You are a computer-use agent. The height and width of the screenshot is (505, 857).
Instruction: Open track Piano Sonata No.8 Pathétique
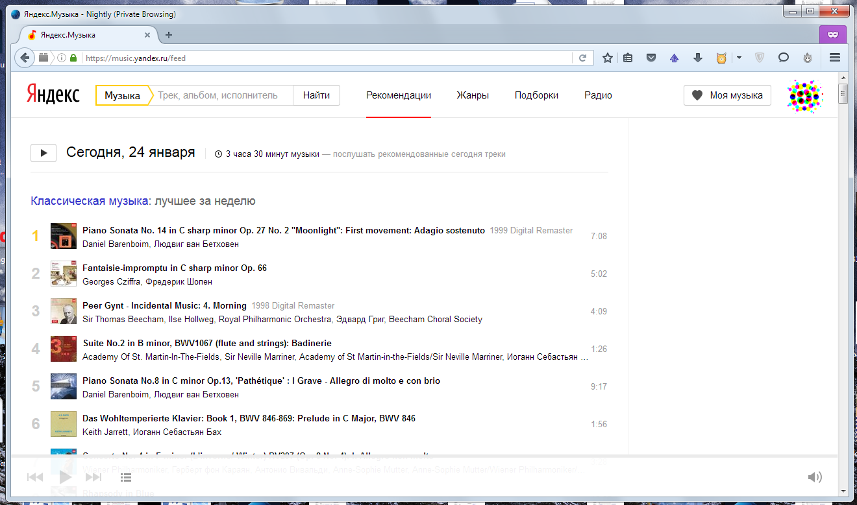[x=261, y=381]
